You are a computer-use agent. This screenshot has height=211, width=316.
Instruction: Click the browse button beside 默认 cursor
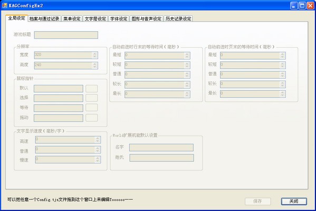pyautogui.click(x=91, y=89)
